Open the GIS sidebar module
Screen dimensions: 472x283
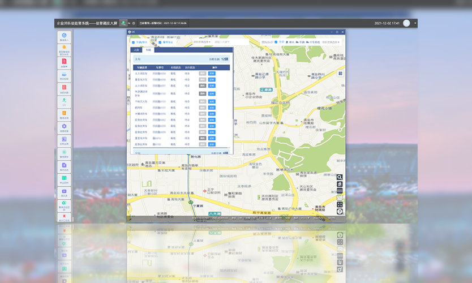point(64,102)
